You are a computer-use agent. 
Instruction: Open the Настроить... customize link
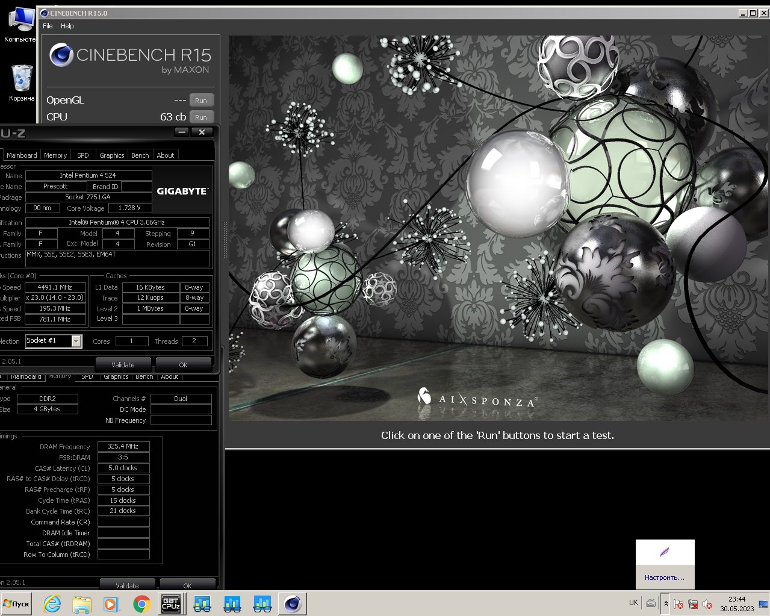665,577
